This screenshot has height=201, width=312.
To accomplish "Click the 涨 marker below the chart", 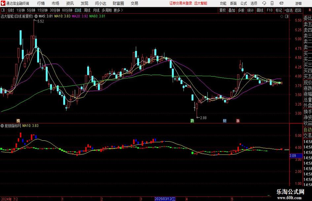I will tap(238, 120).
